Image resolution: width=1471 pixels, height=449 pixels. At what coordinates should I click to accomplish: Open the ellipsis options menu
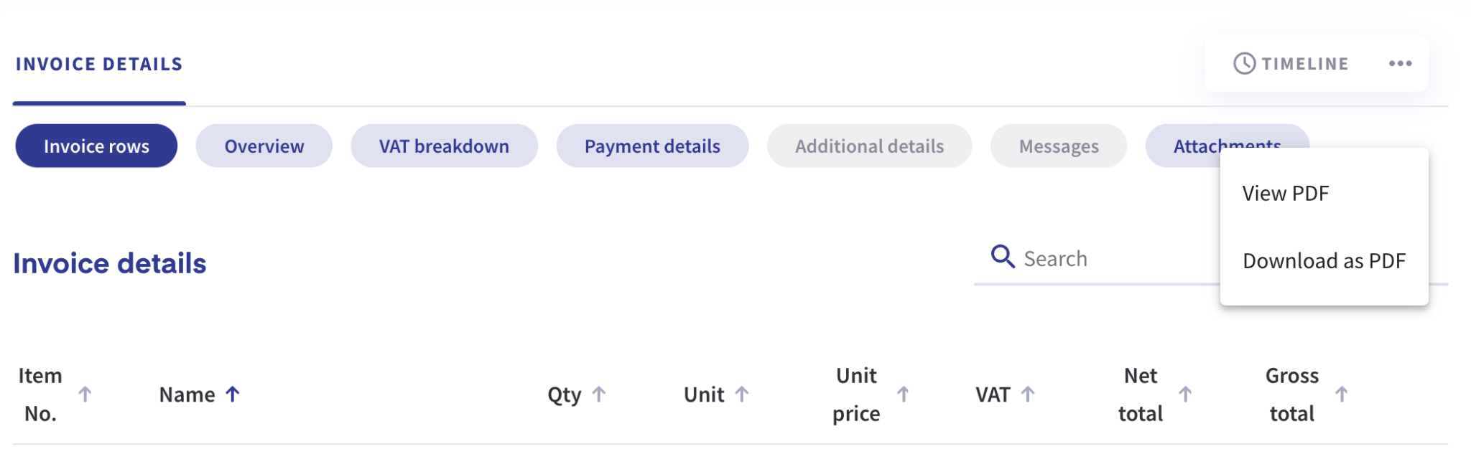(1400, 63)
